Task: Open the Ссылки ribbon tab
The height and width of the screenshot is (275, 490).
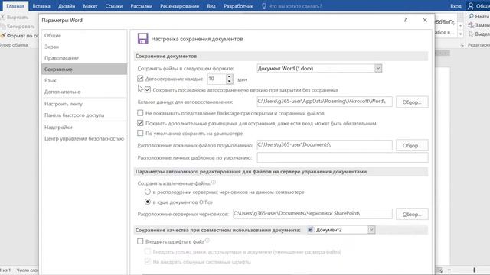Action: pyautogui.click(x=114, y=6)
